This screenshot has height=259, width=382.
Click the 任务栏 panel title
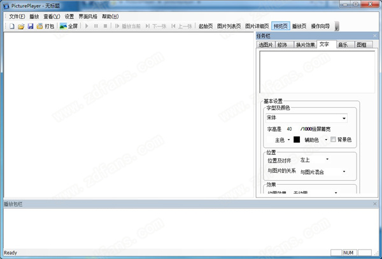(264, 36)
